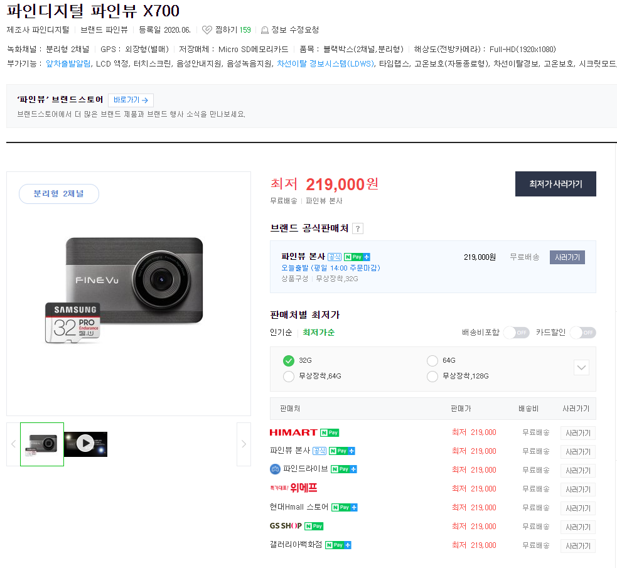This screenshot has width=617, height=568.
Task: Open the 갤러리아백화점 seller link
Action: [x=296, y=544]
